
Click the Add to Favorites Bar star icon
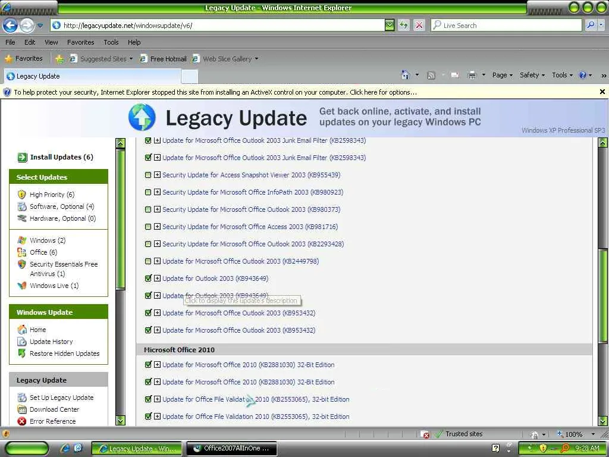59,59
